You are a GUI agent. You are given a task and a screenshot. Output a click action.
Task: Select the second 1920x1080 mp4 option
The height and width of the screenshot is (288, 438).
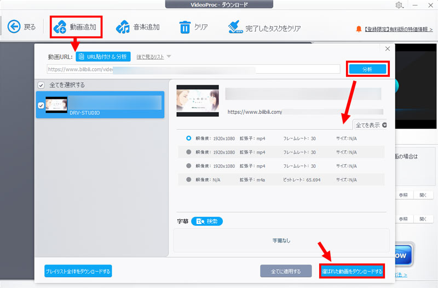click(189, 152)
